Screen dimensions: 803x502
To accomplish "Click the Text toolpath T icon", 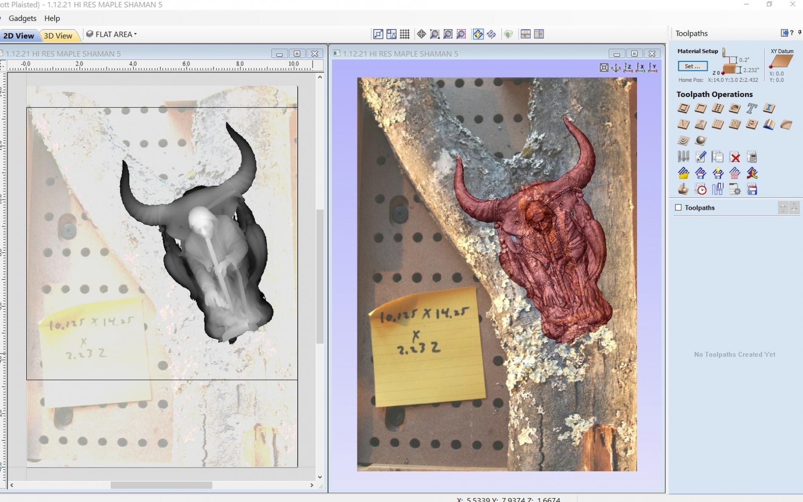I will (752, 108).
